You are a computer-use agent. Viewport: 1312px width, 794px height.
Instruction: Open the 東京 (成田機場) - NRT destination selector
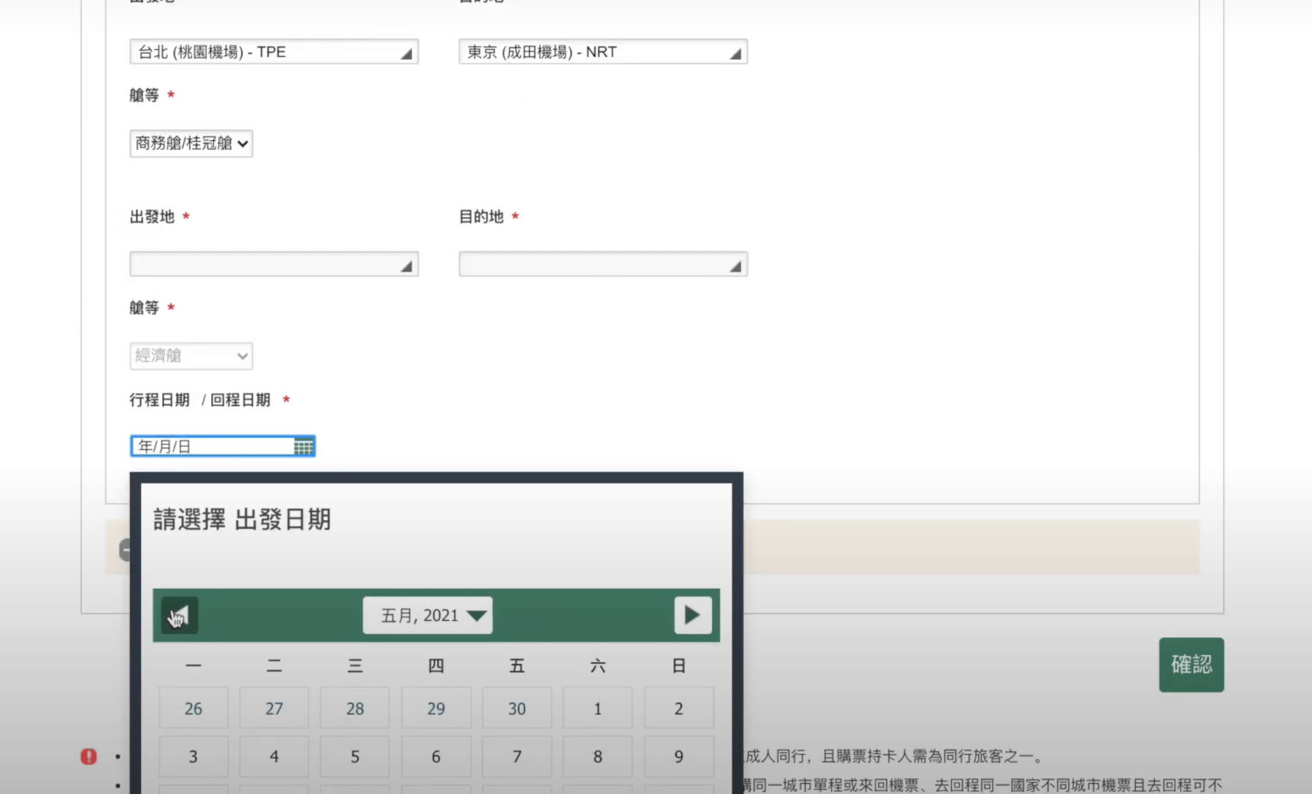coord(603,52)
